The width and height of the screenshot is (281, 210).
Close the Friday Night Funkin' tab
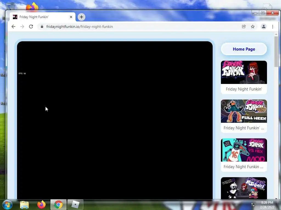[71, 17]
